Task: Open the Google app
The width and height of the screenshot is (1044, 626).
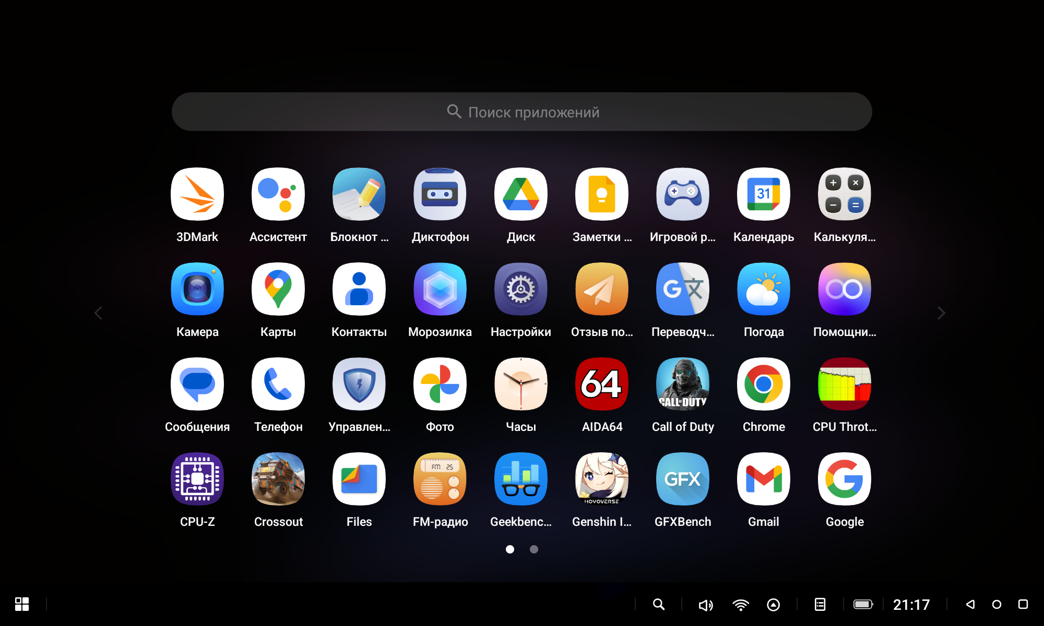Action: pyautogui.click(x=845, y=479)
